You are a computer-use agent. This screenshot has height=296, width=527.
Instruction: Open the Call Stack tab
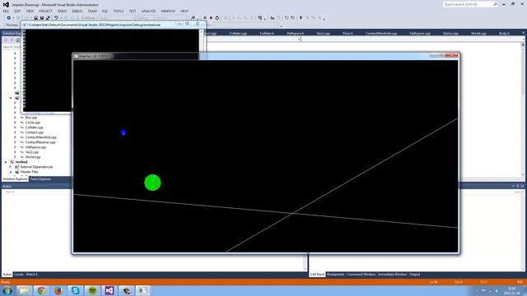click(x=317, y=275)
